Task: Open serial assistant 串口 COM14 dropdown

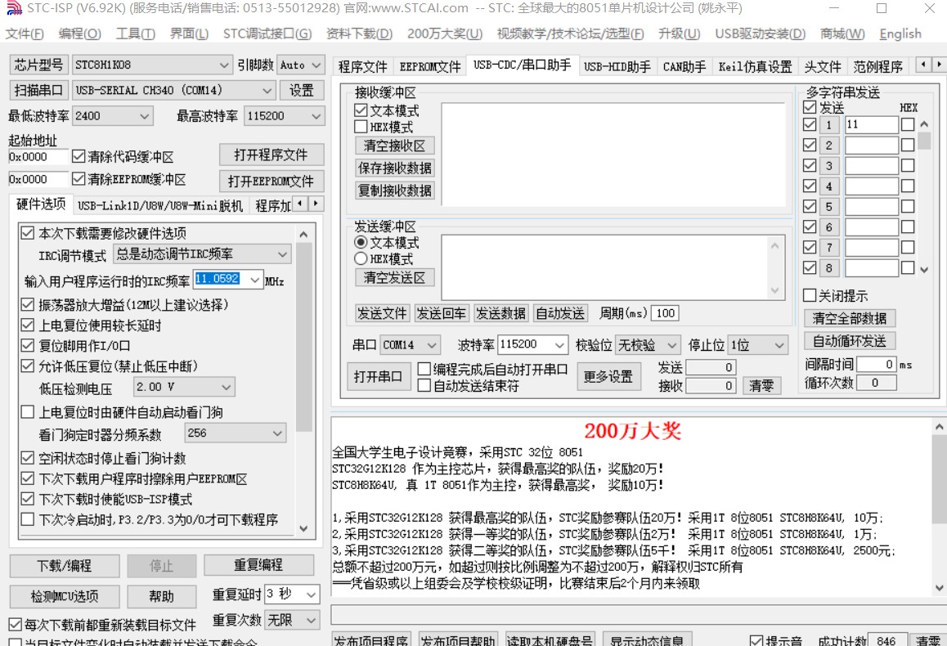Action: point(410,345)
